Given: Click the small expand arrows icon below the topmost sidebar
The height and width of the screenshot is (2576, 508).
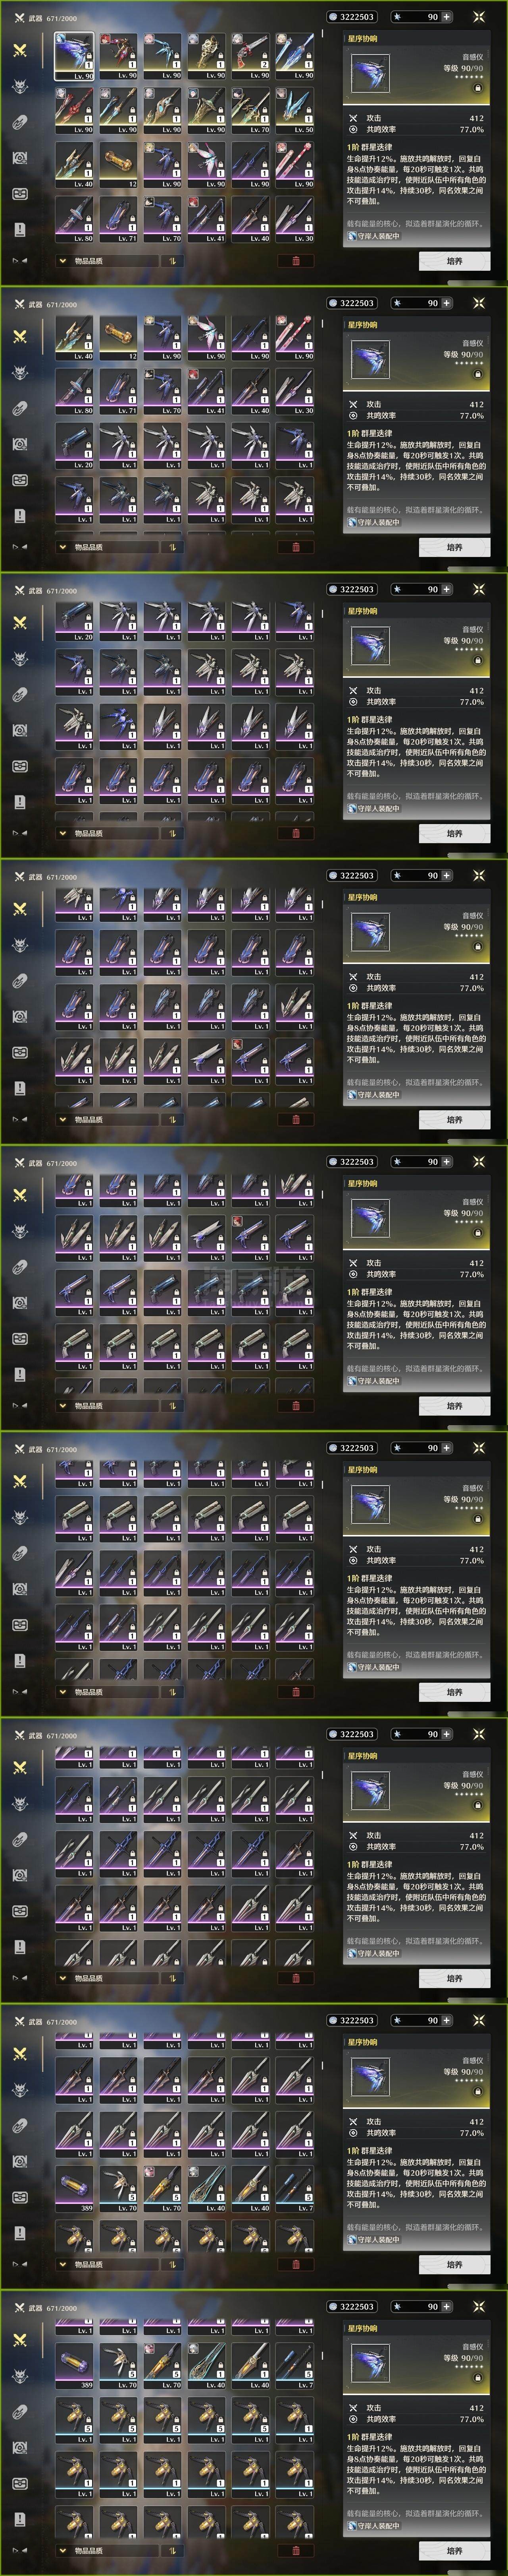Looking at the screenshot, I should (x=19, y=260).
